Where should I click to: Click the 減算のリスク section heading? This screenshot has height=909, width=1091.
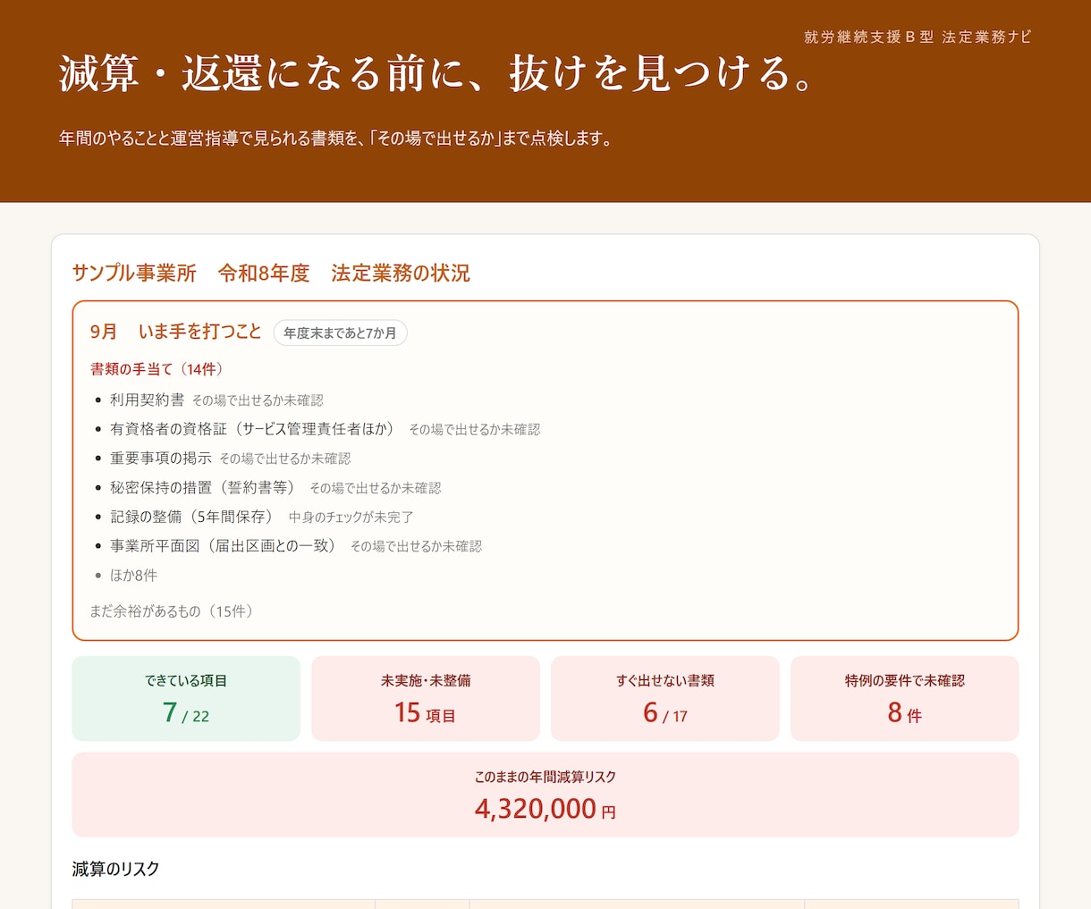tap(116, 869)
